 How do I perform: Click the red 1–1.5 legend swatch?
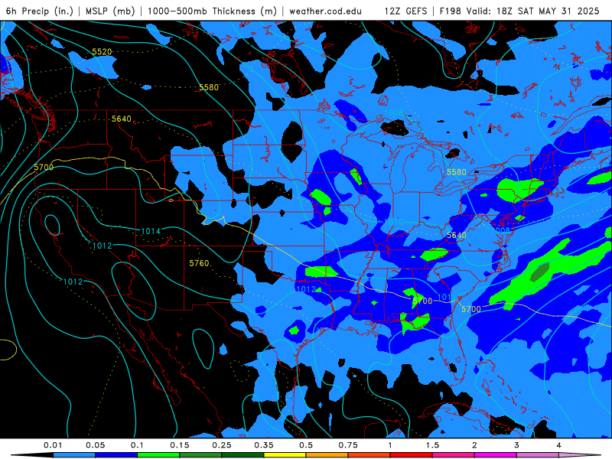click(x=412, y=455)
